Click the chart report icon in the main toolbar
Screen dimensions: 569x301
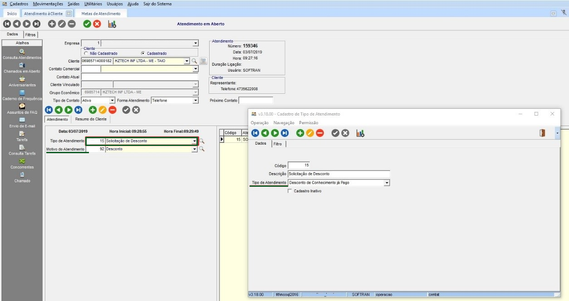[x=112, y=24]
